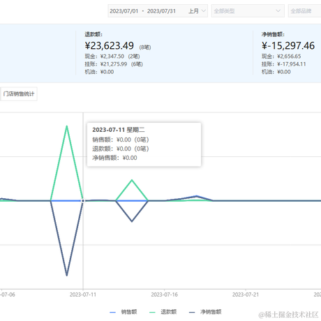Click net sales total ¥-15,297.46
Screen dimensions: 321x321
tap(288, 45)
